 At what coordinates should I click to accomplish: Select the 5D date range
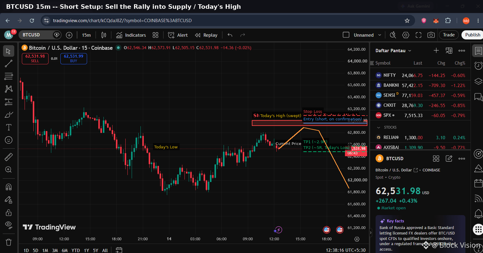tap(35, 250)
